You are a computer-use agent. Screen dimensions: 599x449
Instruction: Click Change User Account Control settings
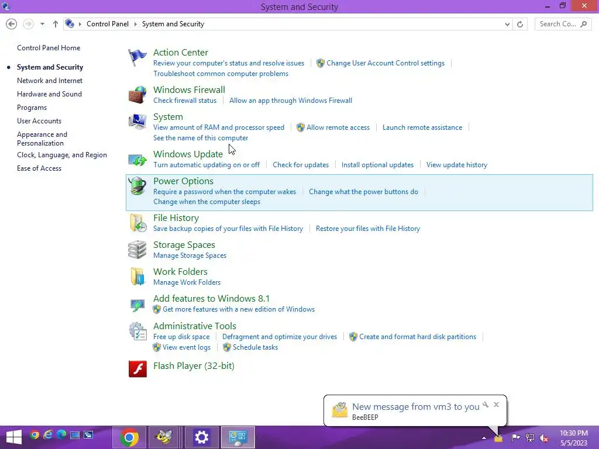[385, 63]
